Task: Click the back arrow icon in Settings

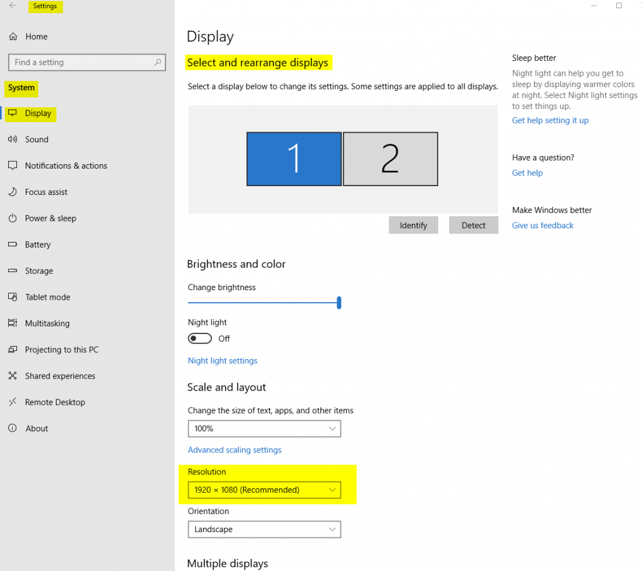Action: tap(13, 6)
